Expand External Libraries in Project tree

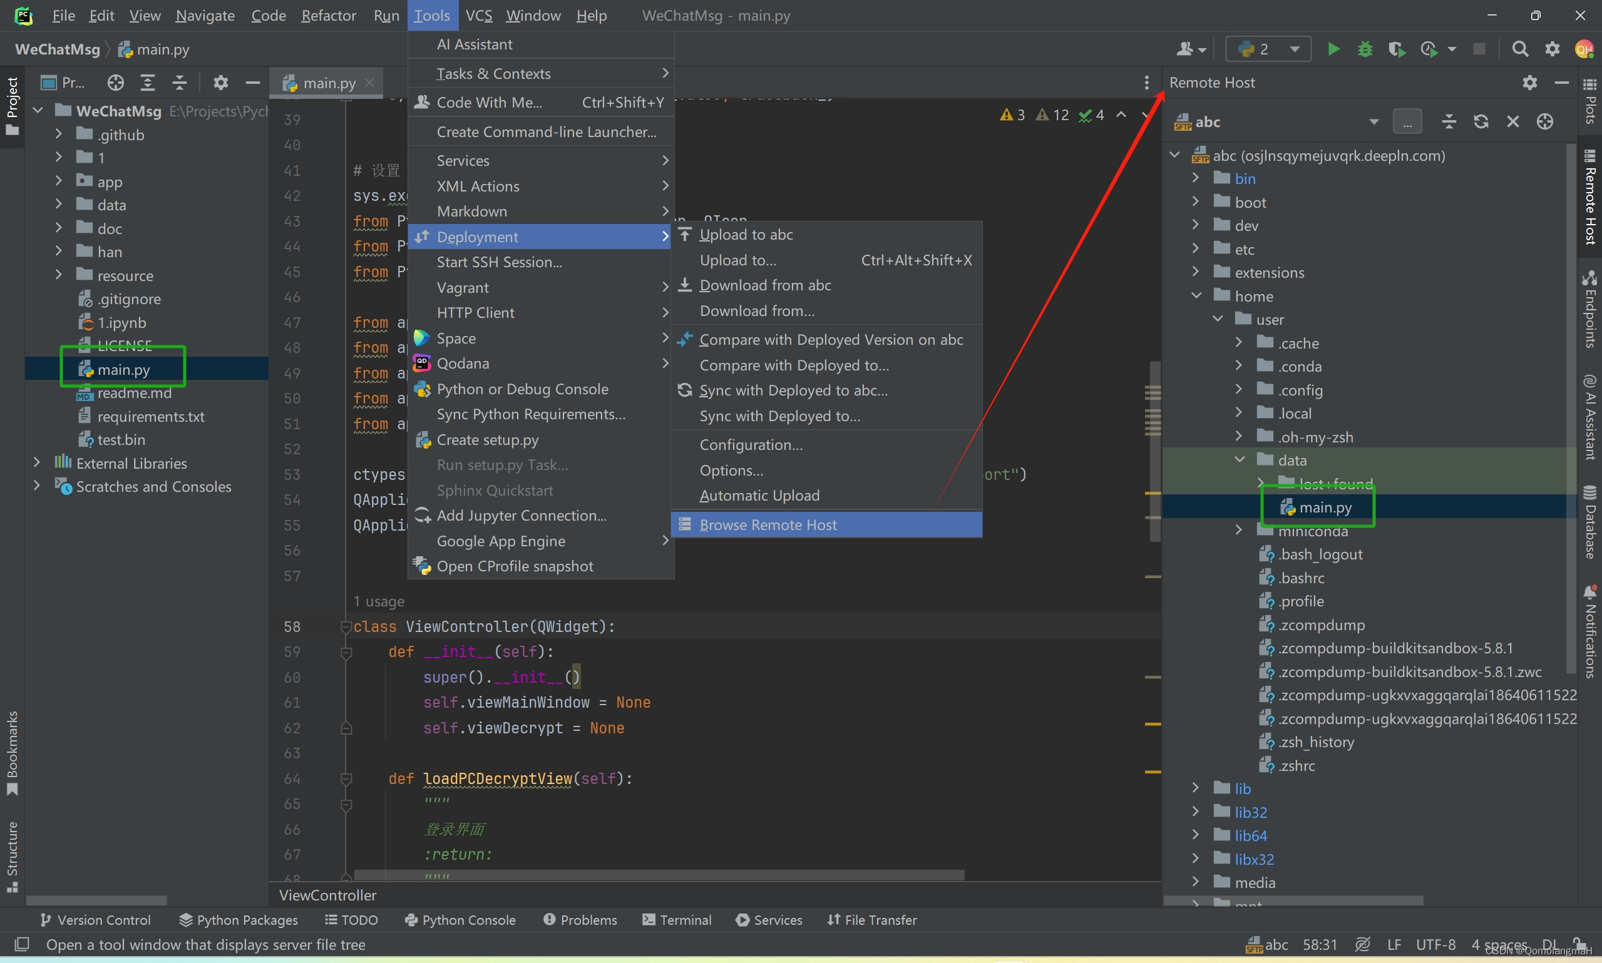tap(37, 462)
